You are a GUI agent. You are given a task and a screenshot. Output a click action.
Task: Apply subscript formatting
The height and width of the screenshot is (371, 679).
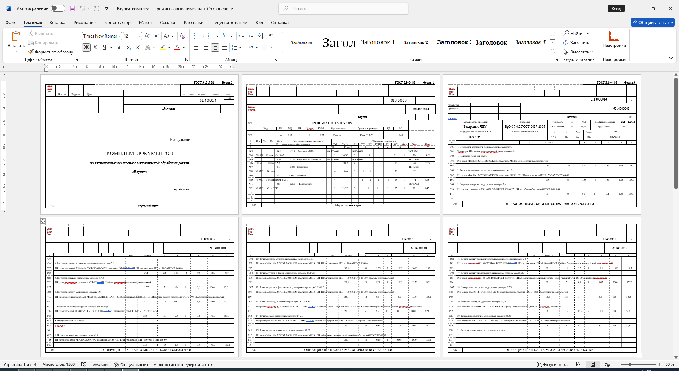tap(129, 47)
